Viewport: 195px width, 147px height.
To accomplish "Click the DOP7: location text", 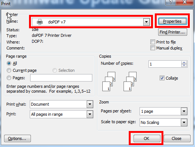I will click(38, 41).
